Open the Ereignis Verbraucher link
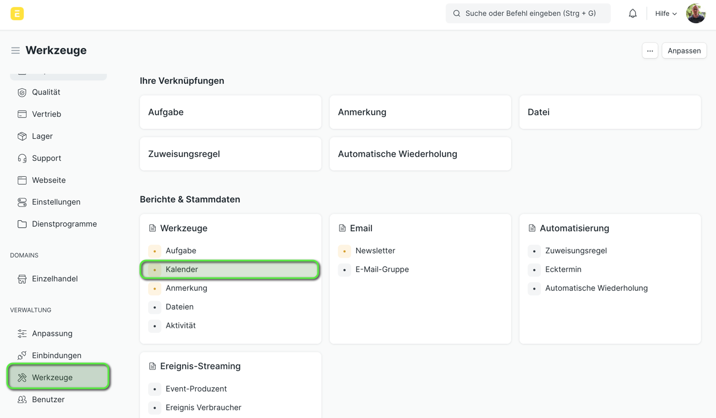Image resolution: width=716 pixels, height=418 pixels. tap(204, 408)
